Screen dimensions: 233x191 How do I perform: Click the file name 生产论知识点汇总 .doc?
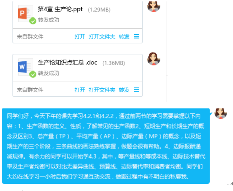[x=68, y=63]
